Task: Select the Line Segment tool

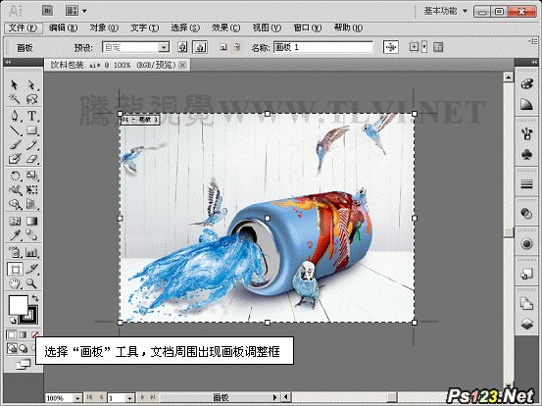Action: click(15, 130)
